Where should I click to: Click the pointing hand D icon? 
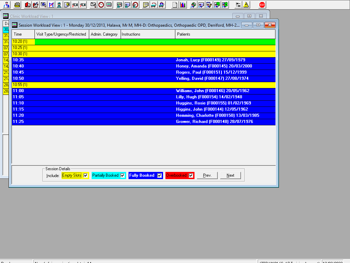point(75,5)
